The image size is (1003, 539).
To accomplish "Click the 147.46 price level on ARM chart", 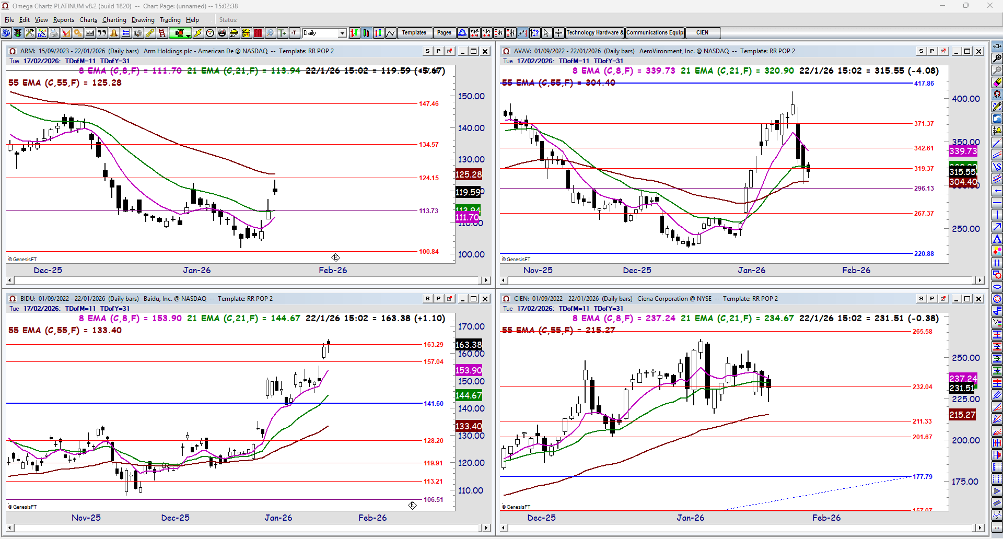I will (x=429, y=104).
